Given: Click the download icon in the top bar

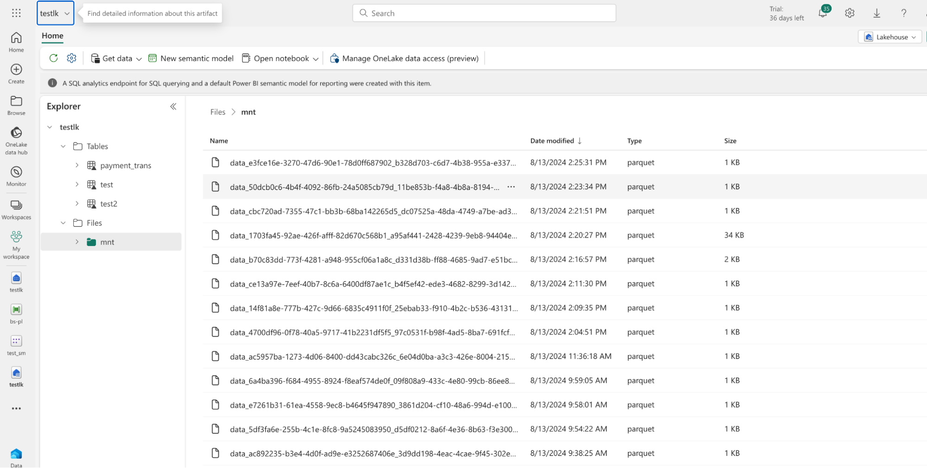Looking at the screenshot, I should click(876, 13).
